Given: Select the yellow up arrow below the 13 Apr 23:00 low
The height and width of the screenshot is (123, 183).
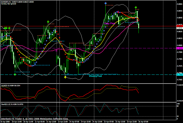Looking at the screenshot, I should pyautogui.click(x=65, y=77).
